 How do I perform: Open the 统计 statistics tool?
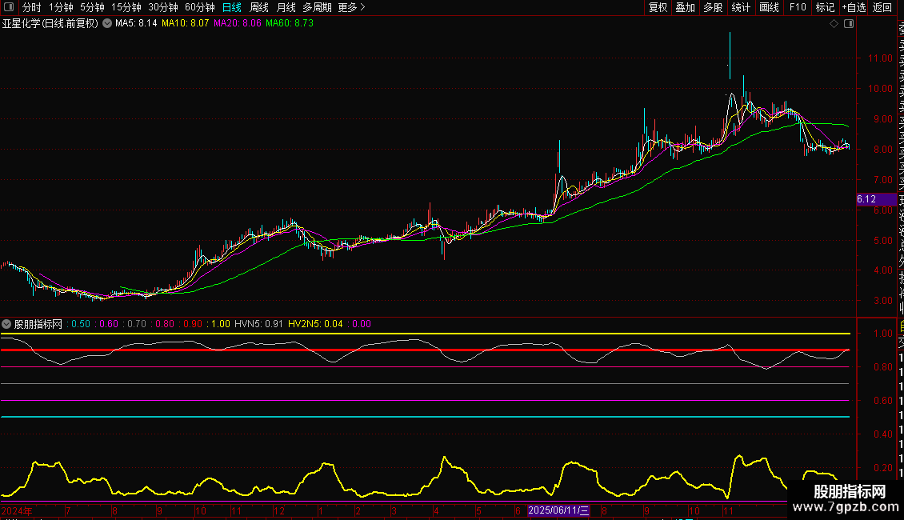[x=741, y=7]
